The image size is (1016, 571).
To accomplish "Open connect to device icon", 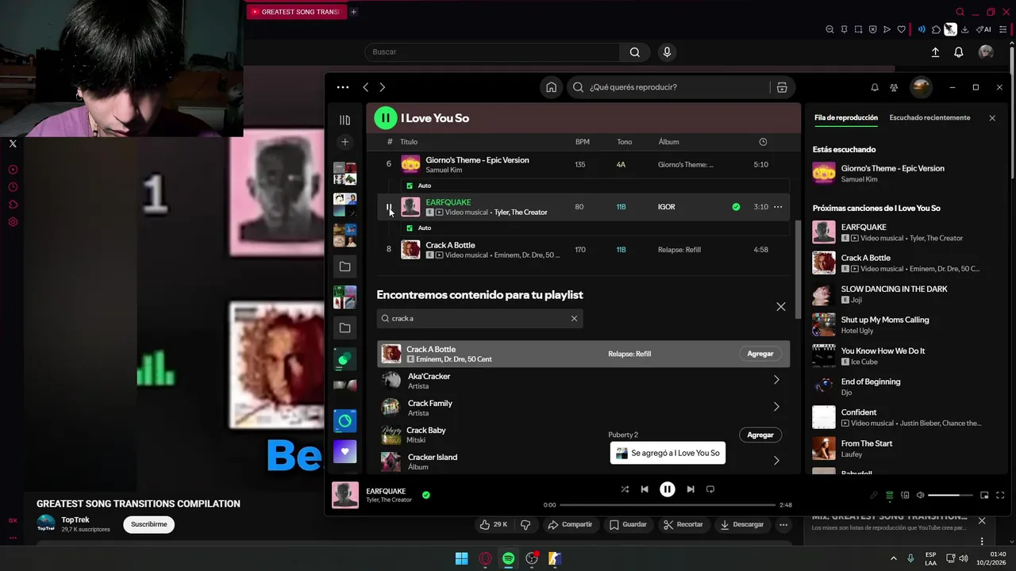I will point(905,496).
